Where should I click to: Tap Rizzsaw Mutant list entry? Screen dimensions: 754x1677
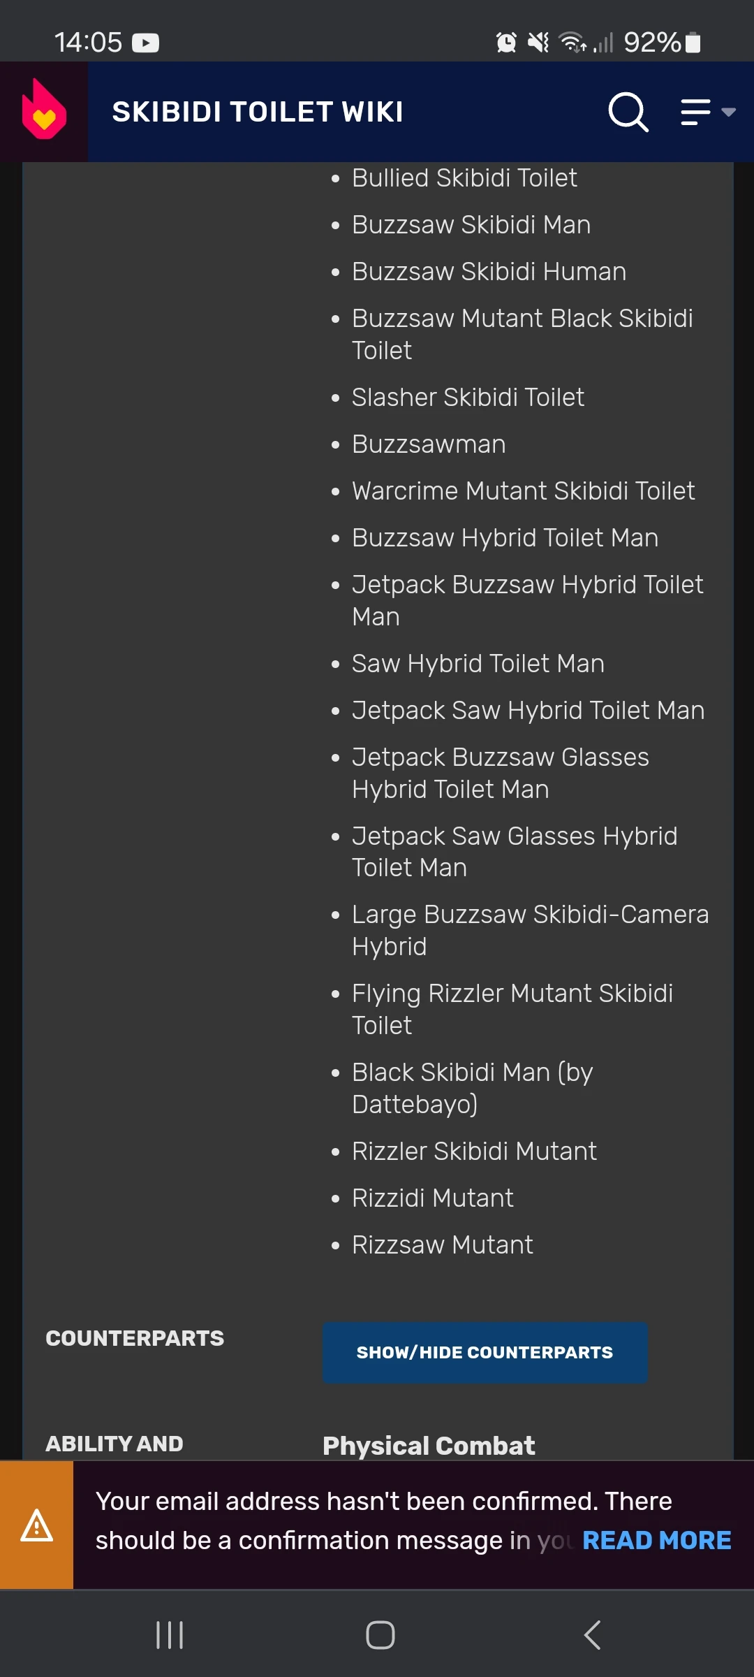point(442,1245)
